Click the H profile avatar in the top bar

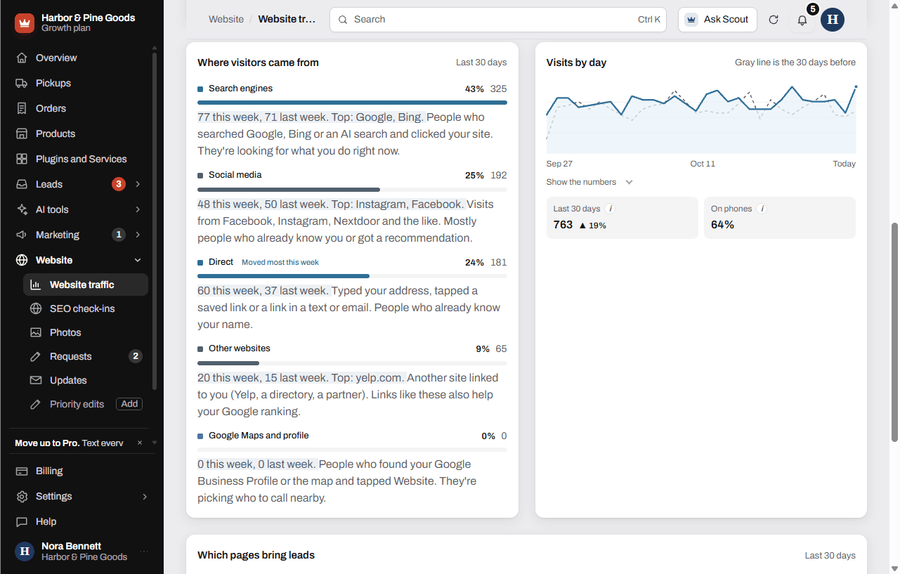(x=833, y=20)
